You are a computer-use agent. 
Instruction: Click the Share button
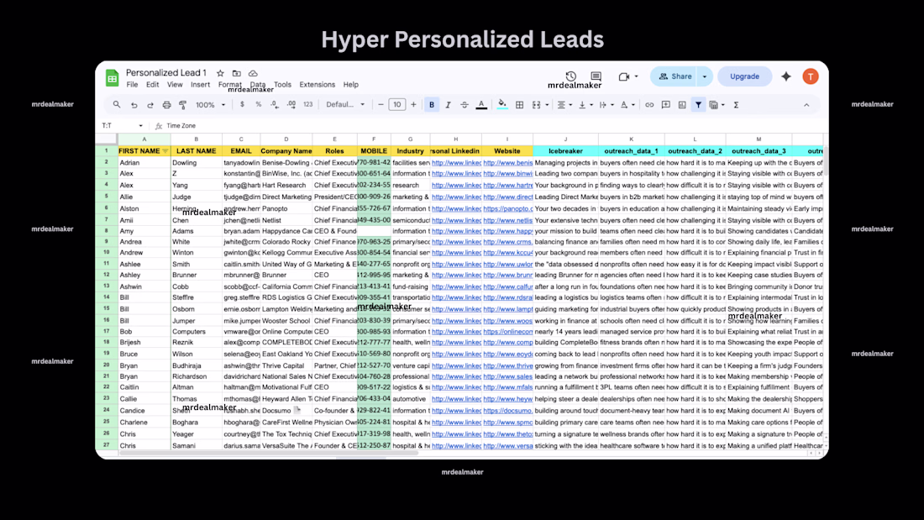pos(675,76)
